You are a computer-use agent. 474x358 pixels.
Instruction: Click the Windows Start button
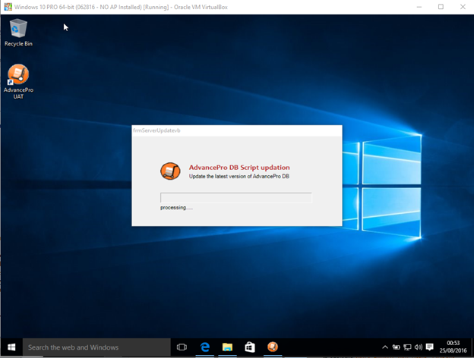tap(11, 347)
